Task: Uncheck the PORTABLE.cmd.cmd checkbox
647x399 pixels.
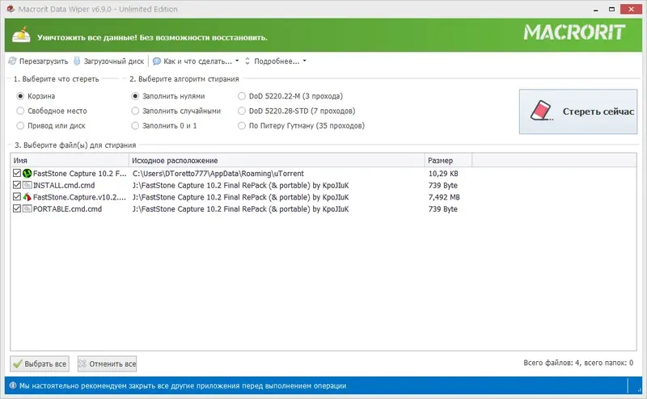Action: [x=17, y=208]
